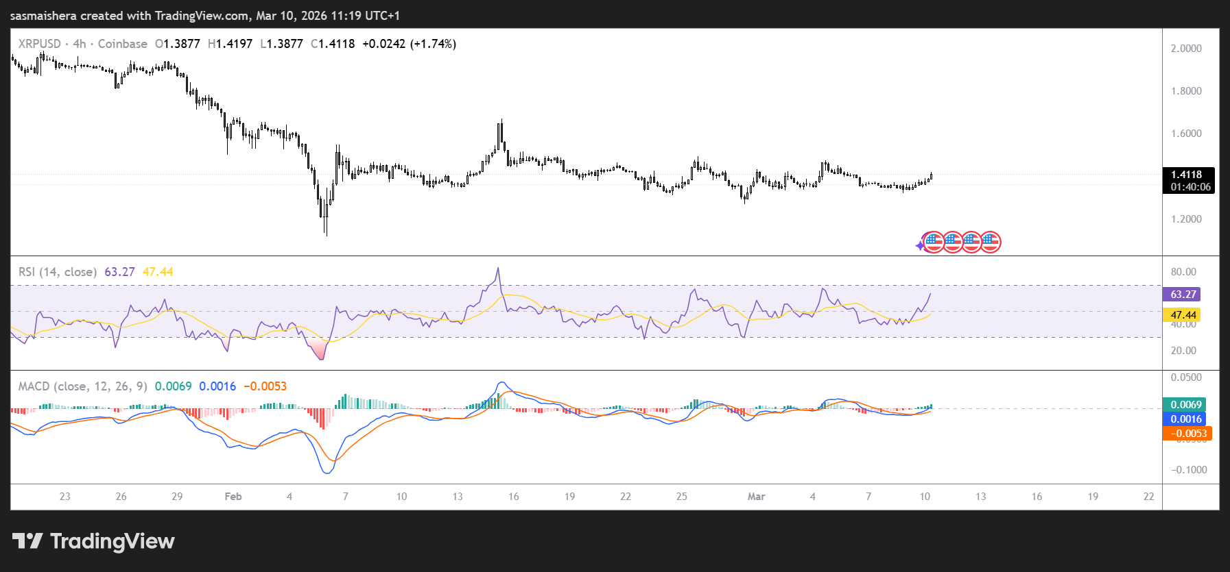
Task: Click the XRPUSD symbol name
Action: pos(39,44)
